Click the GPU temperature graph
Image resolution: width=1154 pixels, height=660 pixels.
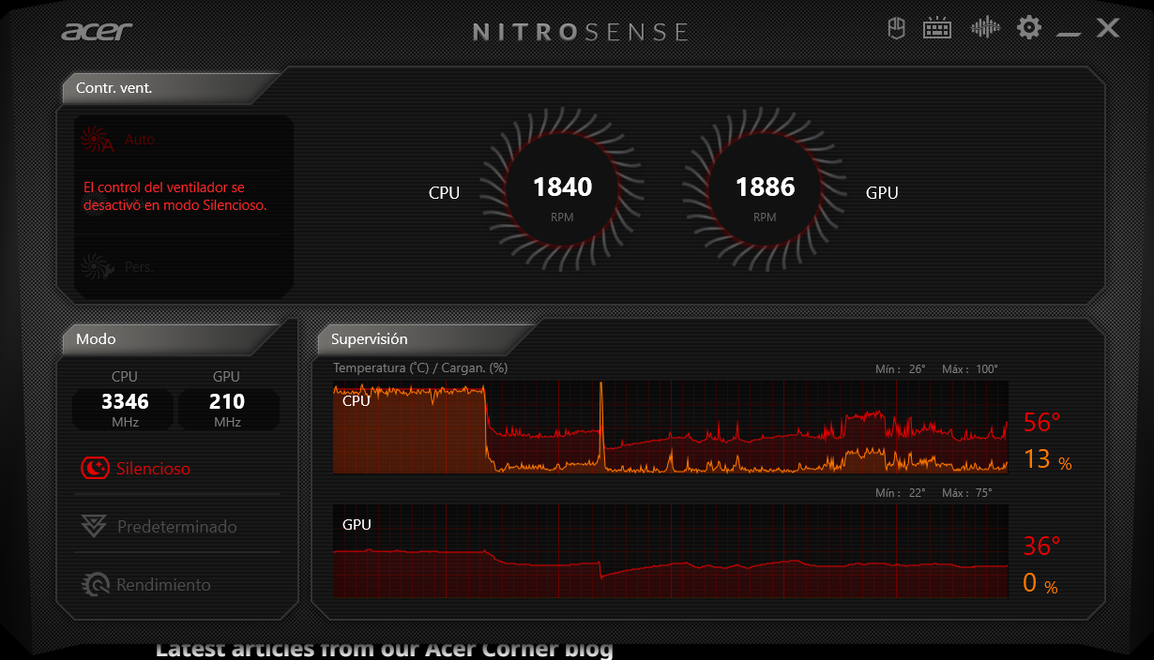coord(671,551)
